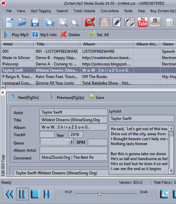Click the Track# input field
Image resolution: width=176 pixels, height=204 pixels.
click(x=47, y=134)
